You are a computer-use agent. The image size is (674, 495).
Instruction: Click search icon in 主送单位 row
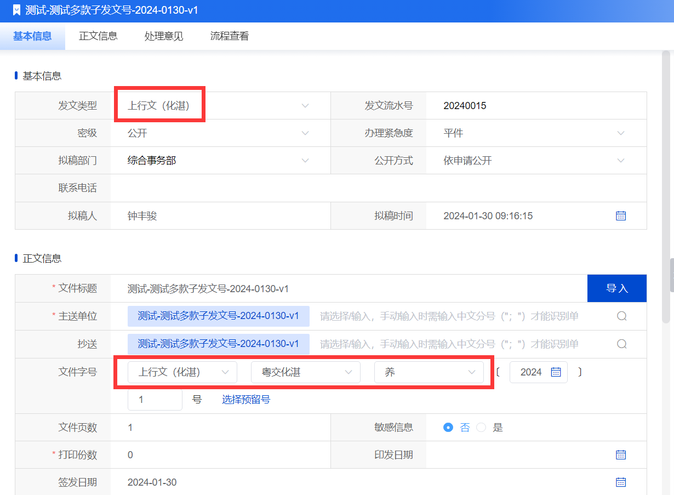[621, 316]
